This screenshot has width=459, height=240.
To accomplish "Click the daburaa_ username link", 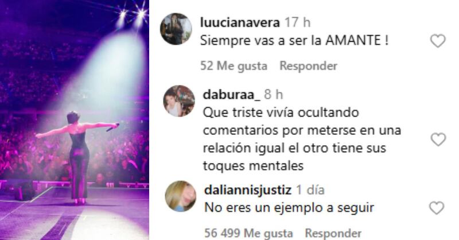I will [231, 95].
